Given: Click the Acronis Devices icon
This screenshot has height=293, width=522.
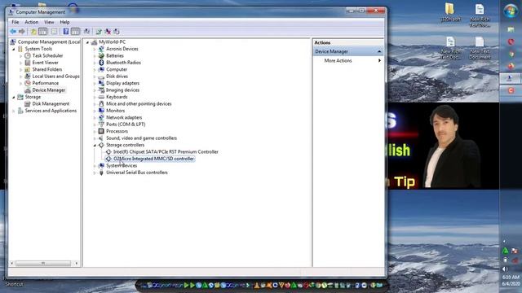Looking at the screenshot, I should (101, 49).
